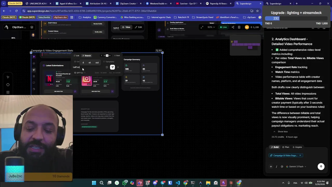Click the Review Drafts button
Viewport: 332px width, 187px height.
(x=98, y=24)
